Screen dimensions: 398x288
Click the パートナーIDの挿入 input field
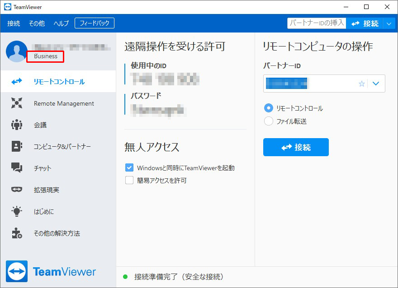[x=317, y=23]
